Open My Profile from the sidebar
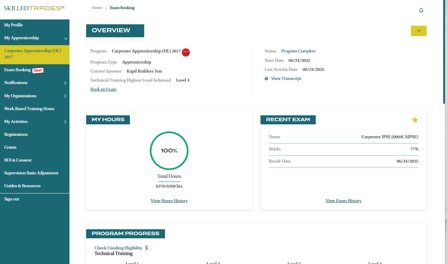This screenshot has height=264, width=447. (14, 25)
